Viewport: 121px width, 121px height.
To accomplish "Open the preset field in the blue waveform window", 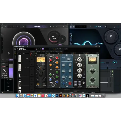I will [81, 27].
